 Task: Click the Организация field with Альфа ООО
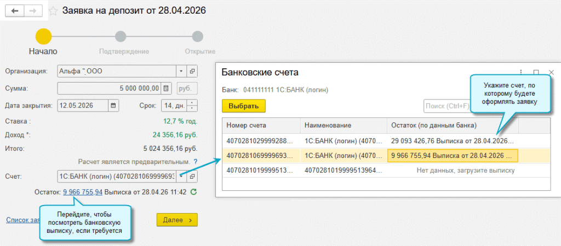[117, 71]
